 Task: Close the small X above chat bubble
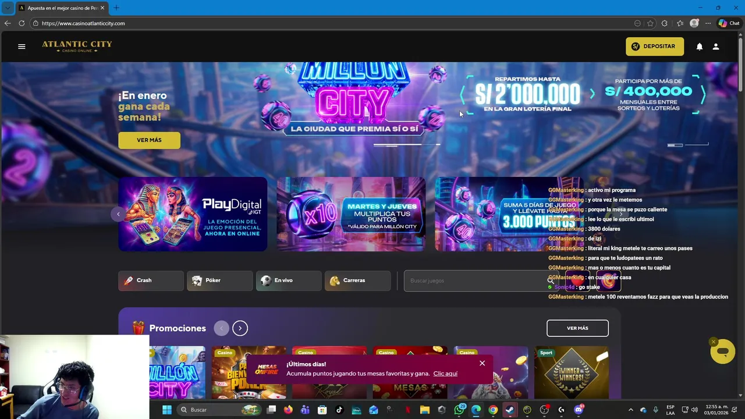pyautogui.click(x=714, y=342)
